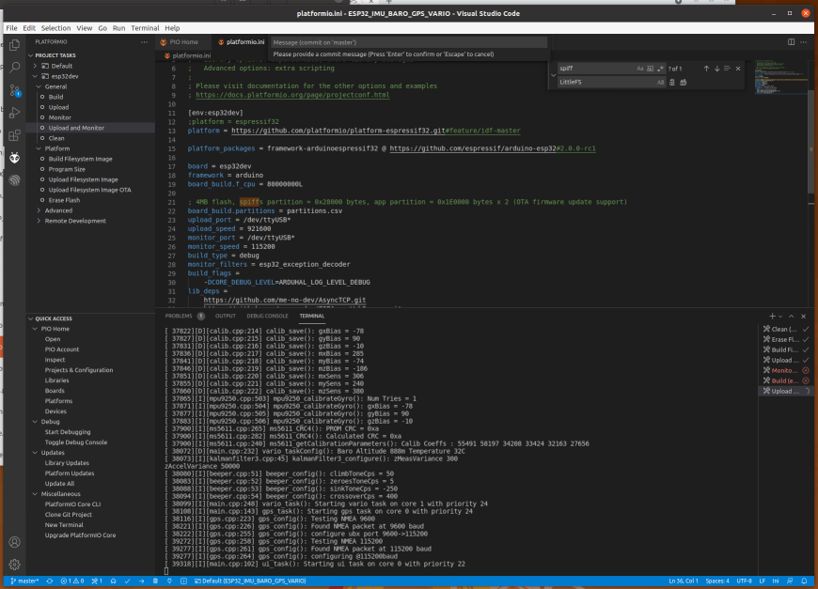Screen dimensions: 818x589
Task: Toggle Match Whole Word in the find box
Action: (650, 69)
